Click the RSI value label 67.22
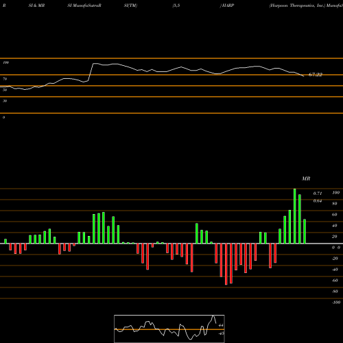This screenshot has width=343, height=343. pos(316,75)
